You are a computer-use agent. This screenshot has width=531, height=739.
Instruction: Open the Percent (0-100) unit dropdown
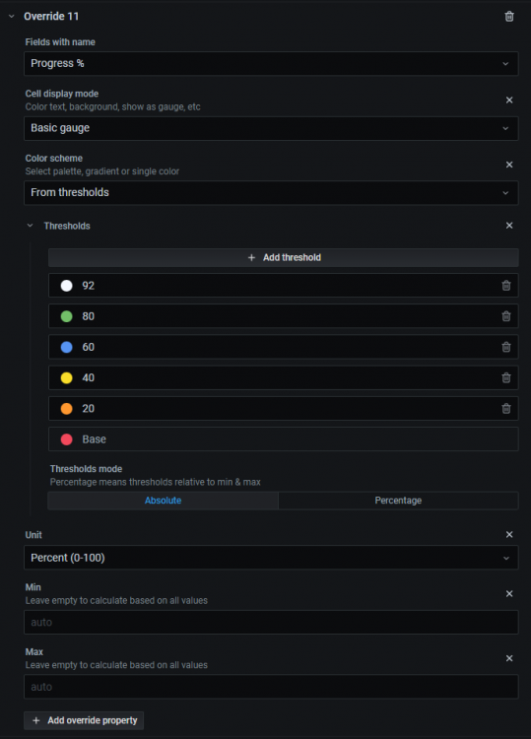pyautogui.click(x=271, y=558)
